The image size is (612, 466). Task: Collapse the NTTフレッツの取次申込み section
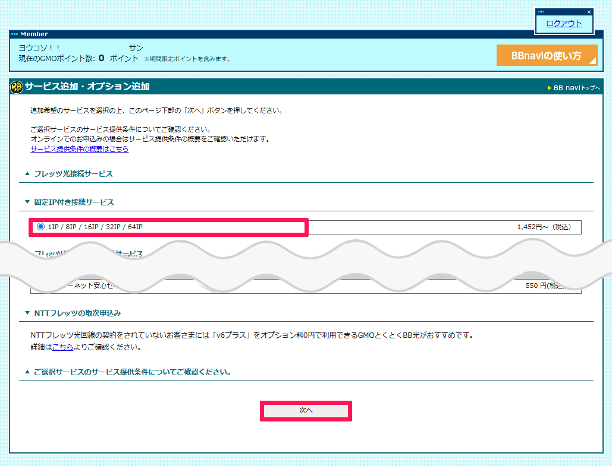click(x=73, y=313)
